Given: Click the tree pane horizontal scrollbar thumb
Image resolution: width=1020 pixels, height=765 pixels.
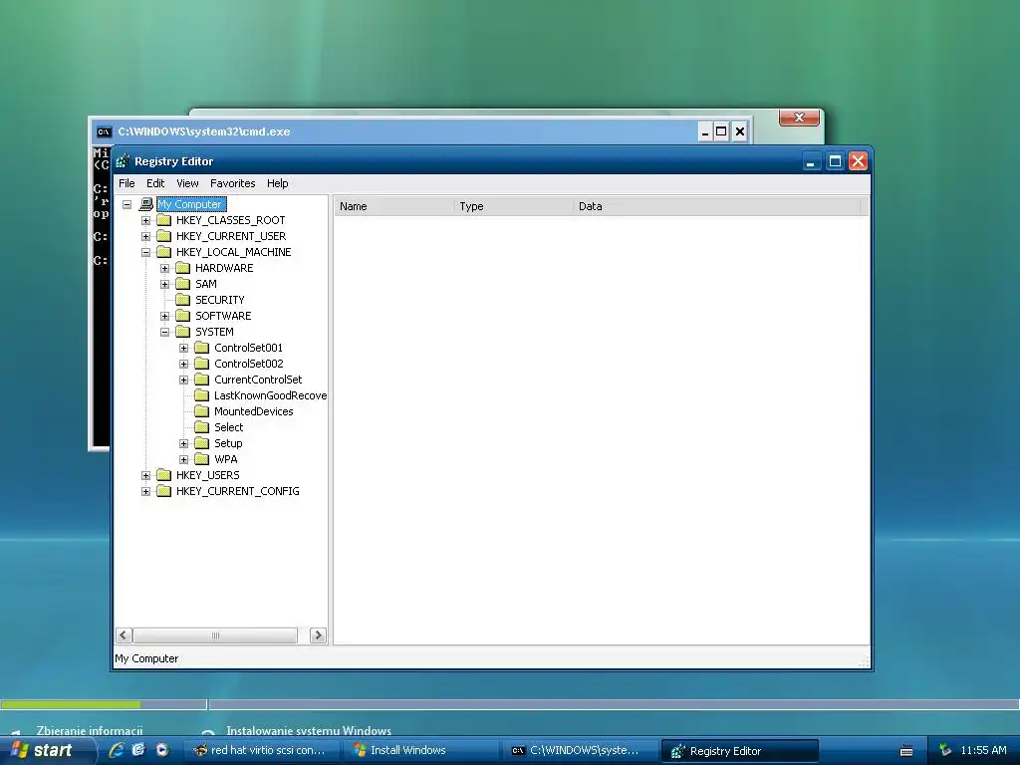Looking at the screenshot, I should point(215,636).
